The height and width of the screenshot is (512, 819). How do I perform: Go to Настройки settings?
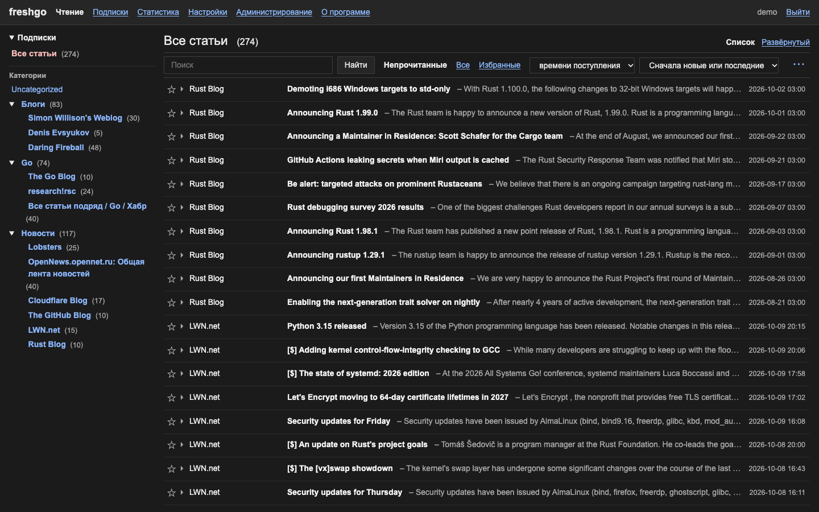pos(208,12)
